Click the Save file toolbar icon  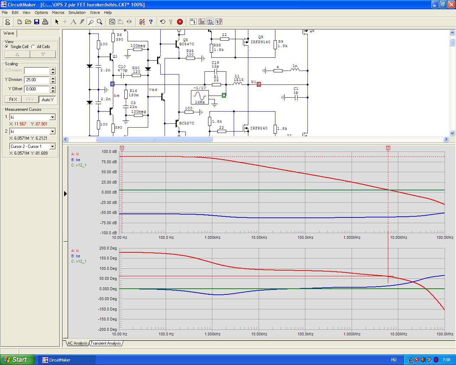click(37, 22)
